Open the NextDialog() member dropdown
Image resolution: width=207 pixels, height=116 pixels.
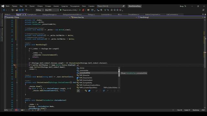[x=170, y=17]
